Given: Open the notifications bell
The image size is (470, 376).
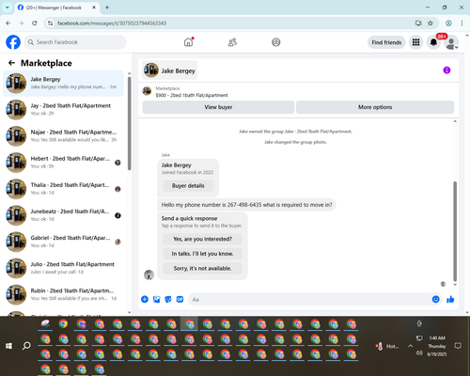Looking at the screenshot, I should tap(433, 42).
